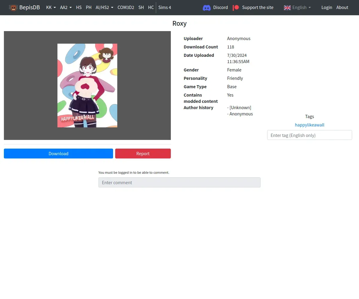Select the HC section
This screenshot has height=299, width=359.
151,7
